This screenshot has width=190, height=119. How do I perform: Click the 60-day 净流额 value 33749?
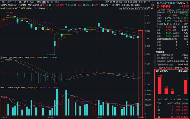click(177, 117)
